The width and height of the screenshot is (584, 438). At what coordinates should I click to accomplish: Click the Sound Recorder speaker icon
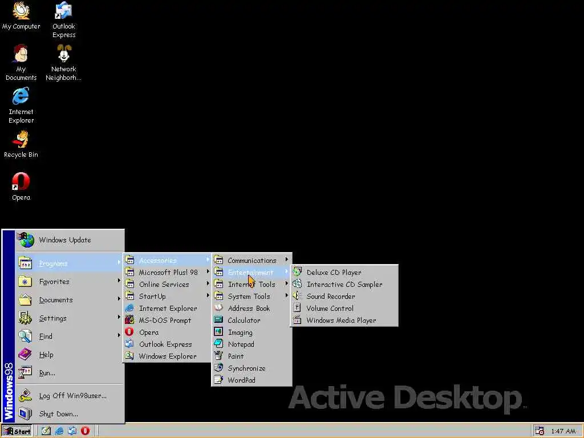click(297, 296)
